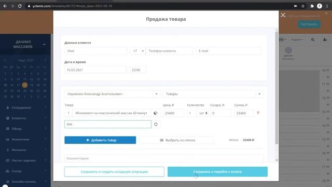This screenshot has width=332, height=187.
Task: Expand the ДАНИИЛ МАССАЖЕВ account dropdown
Action: 44,44
